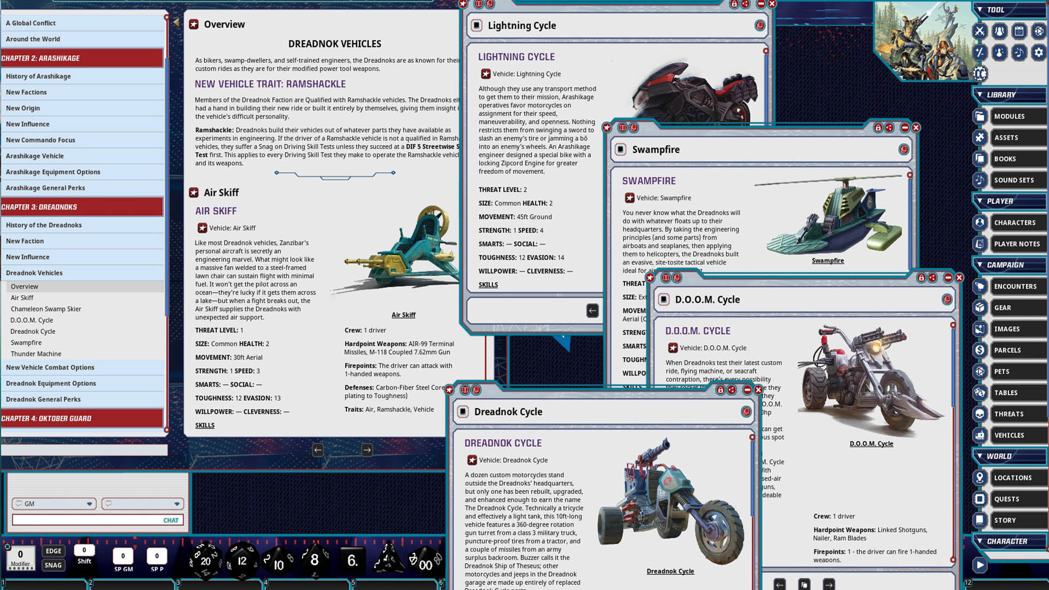Collapse the CAMPAIGN section
1049x590 pixels.
coord(980,265)
